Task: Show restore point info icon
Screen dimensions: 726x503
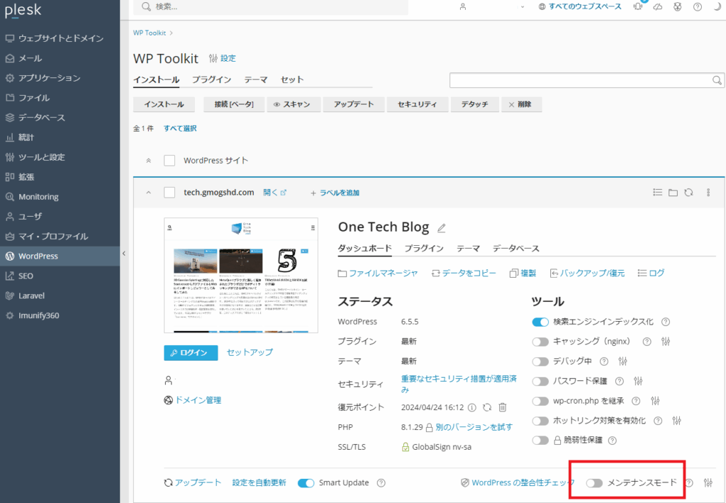Action: coord(471,407)
